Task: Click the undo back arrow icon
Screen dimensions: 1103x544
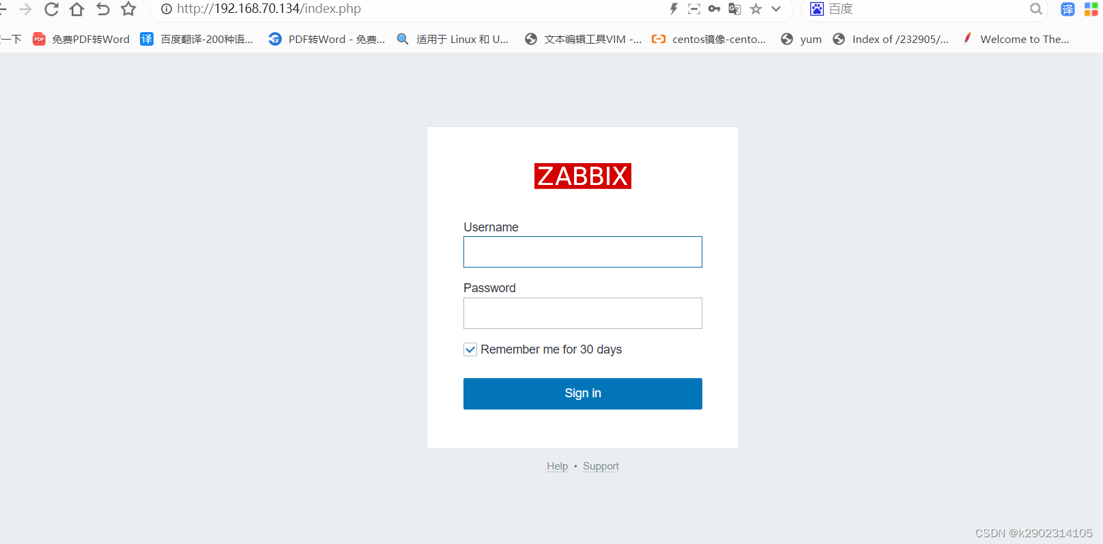Action: [103, 9]
